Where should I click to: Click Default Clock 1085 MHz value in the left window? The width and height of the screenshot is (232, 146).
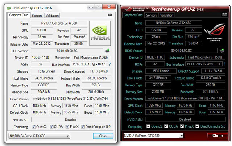point(40,112)
